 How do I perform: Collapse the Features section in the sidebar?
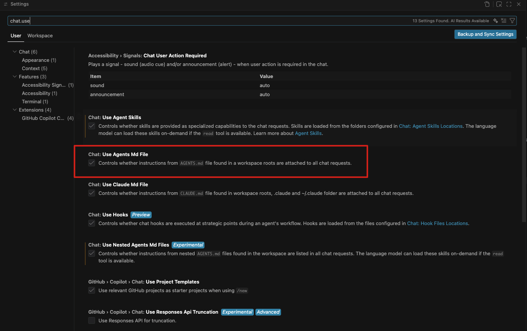coord(15,77)
